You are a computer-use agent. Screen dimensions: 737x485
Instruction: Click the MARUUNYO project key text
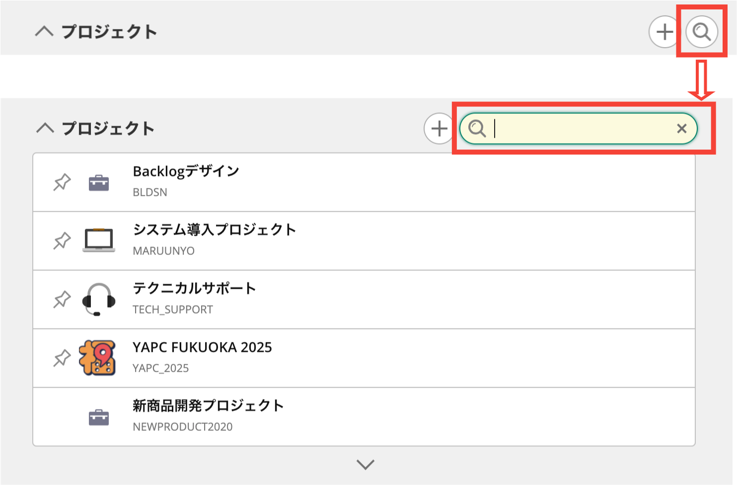coord(164,251)
